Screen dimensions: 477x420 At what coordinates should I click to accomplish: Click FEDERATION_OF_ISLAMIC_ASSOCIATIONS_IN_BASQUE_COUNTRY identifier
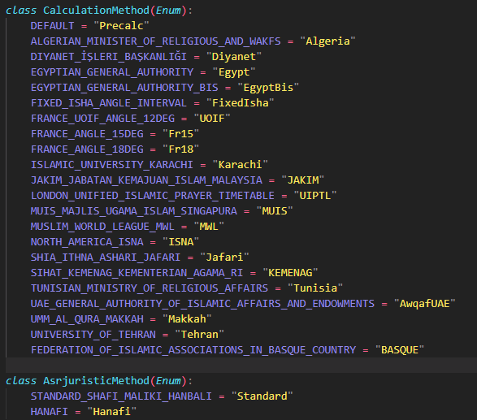point(193,350)
